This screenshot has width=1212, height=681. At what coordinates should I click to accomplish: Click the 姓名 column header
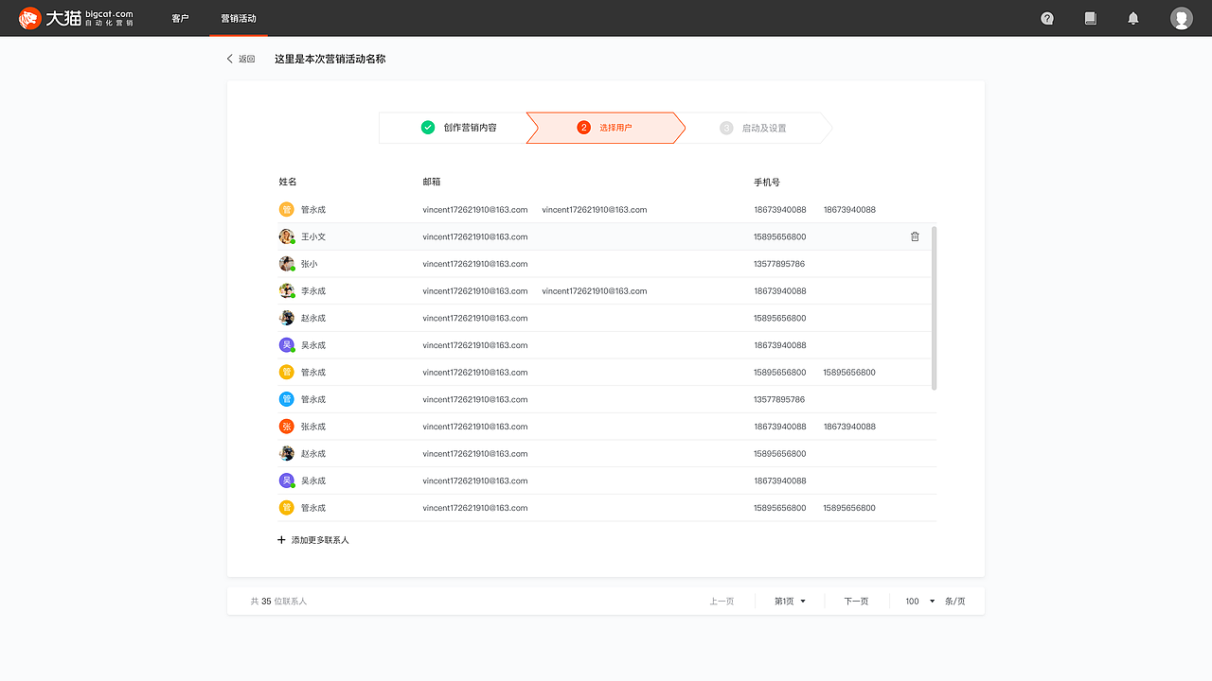point(287,182)
